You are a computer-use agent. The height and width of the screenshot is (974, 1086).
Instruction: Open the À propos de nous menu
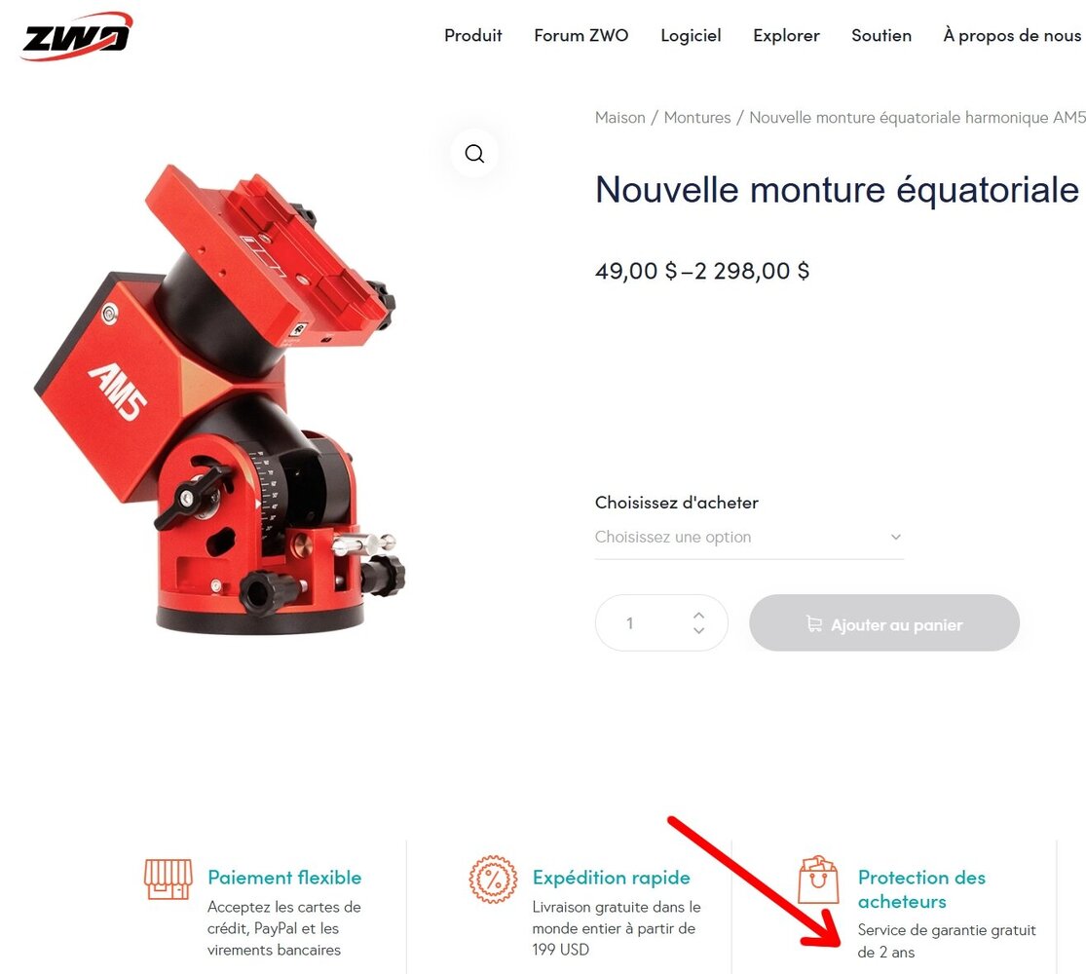click(x=1012, y=35)
